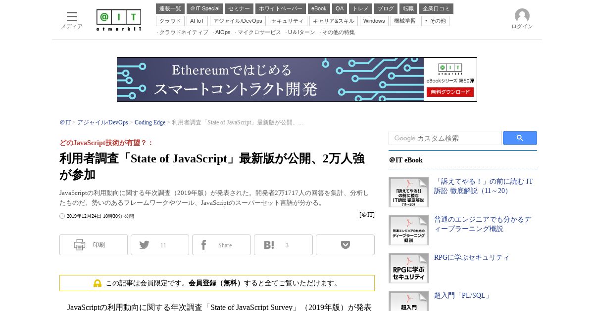Open the その他の特集 link
The image size is (594, 311).
tap(339, 33)
